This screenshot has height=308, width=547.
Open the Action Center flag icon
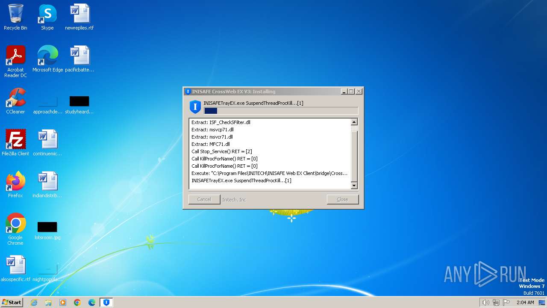click(506, 302)
